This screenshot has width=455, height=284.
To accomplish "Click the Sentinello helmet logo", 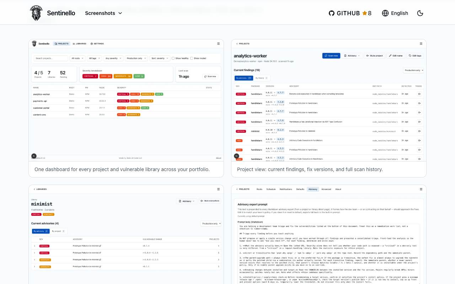I will pos(36,13).
